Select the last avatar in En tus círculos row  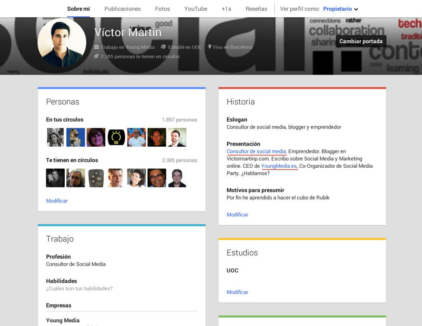point(177,137)
